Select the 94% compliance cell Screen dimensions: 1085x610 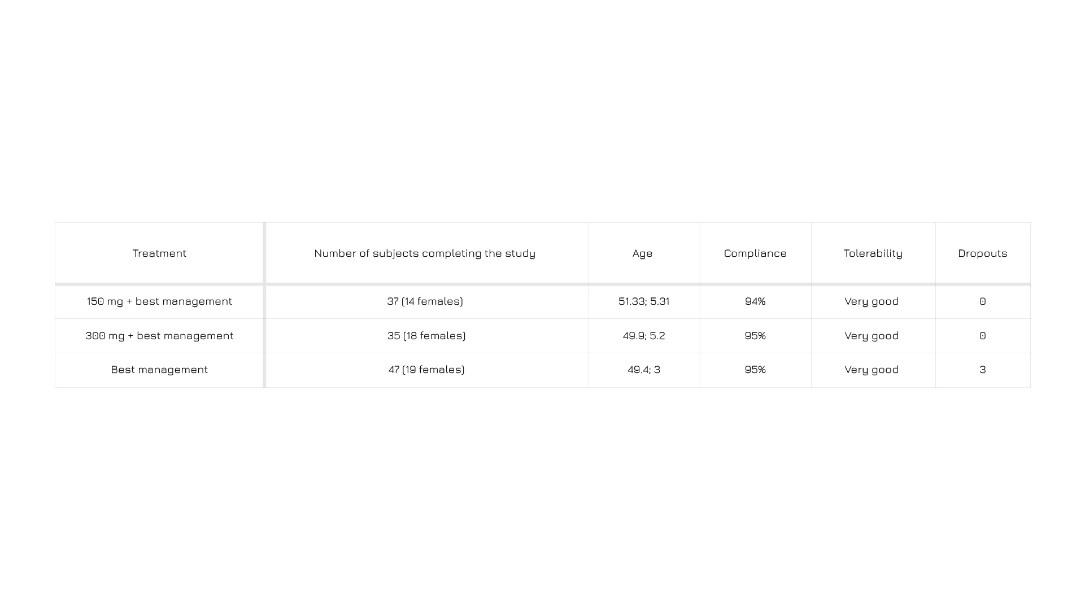755,301
